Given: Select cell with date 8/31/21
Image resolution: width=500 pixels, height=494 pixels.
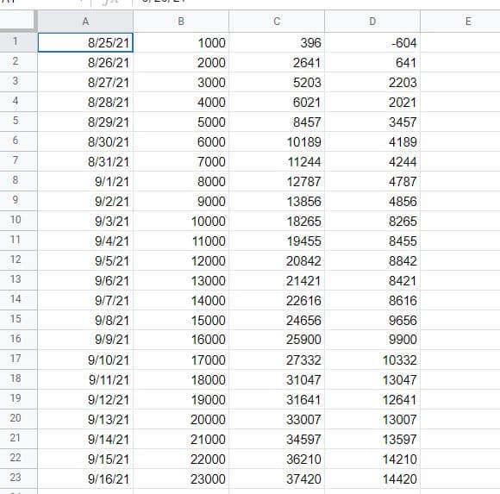Looking at the screenshot, I should (85, 161).
